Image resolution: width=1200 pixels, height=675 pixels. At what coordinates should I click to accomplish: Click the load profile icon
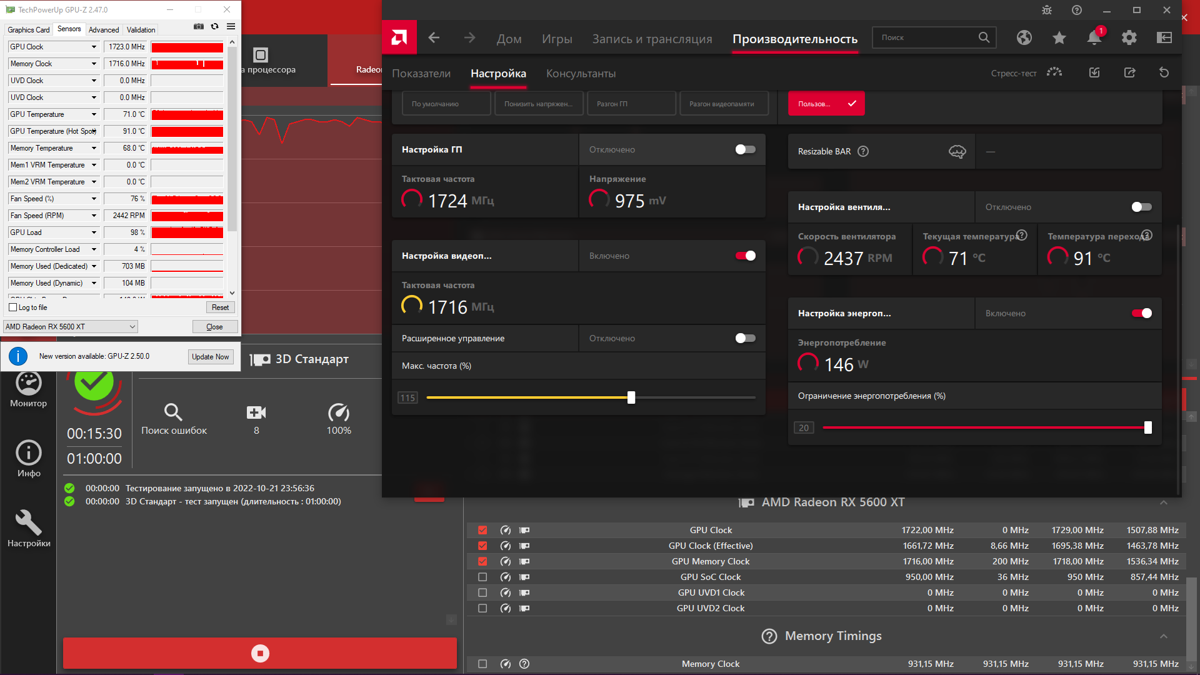pos(1094,72)
